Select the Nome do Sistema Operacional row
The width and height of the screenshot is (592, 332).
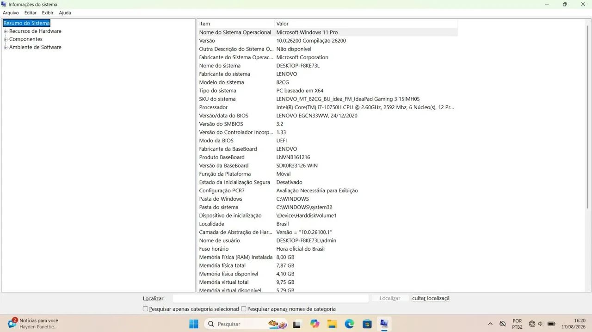click(327, 32)
